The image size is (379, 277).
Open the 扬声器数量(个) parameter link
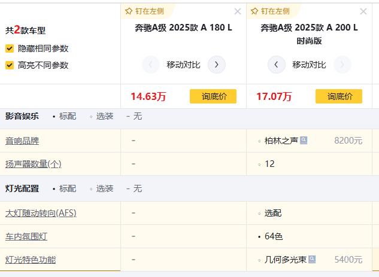(x=33, y=164)
